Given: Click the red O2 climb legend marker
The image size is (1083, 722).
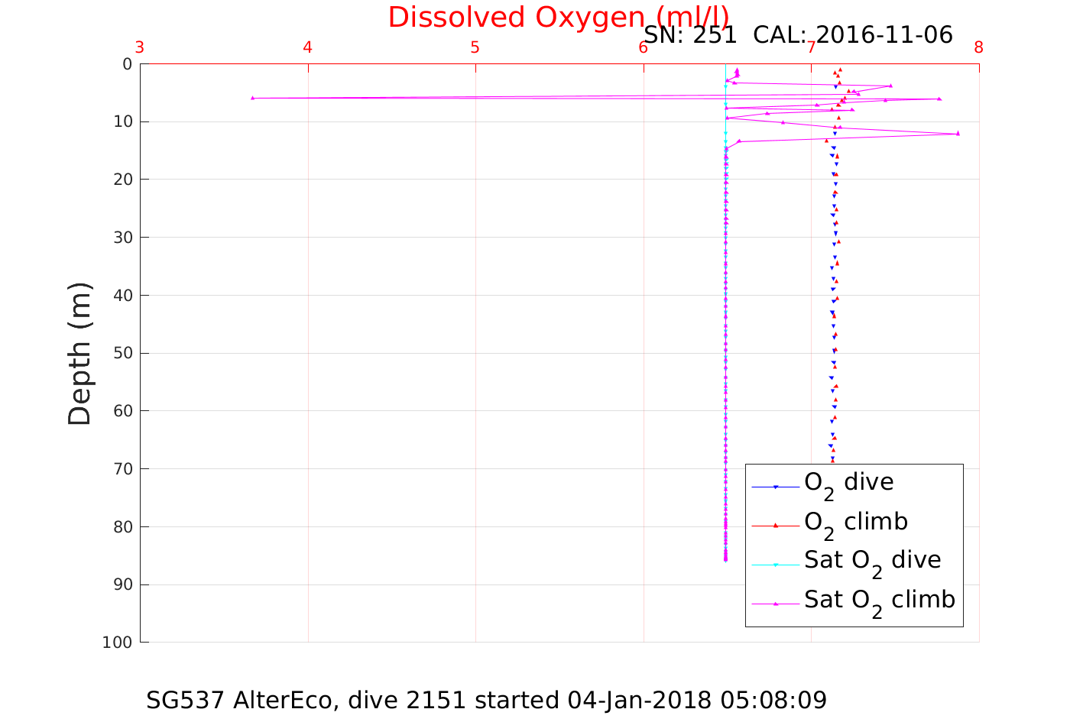Looking at the screenshot, I should point(775,526).
